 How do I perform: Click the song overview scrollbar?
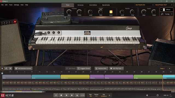pyautogui.click(x=22, y=92)
